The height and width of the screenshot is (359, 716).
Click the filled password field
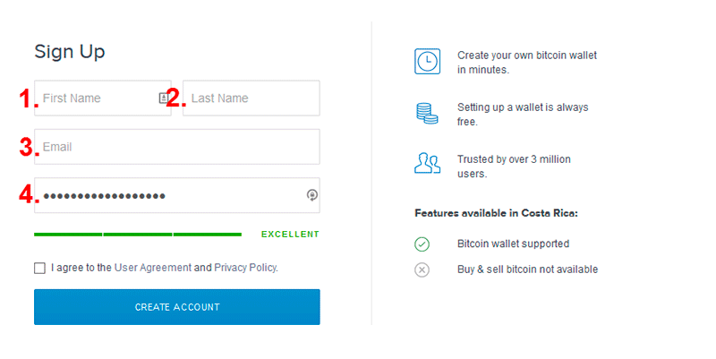point(176,195)
